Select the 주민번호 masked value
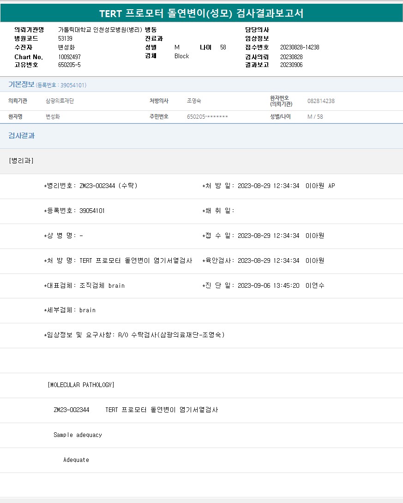This screenshot has height=503, width=403. (x=207, y=117)
